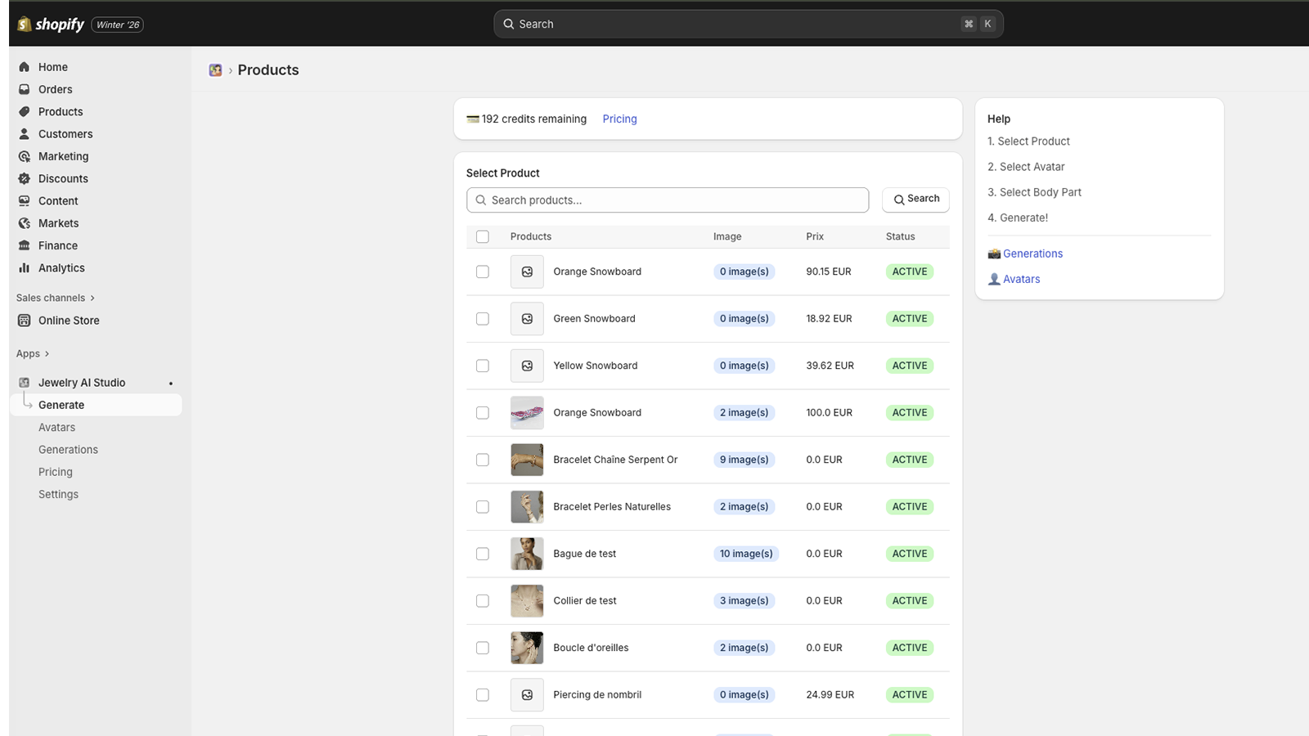Open the Jewelry AI Studio app menu

click(82, 383)
